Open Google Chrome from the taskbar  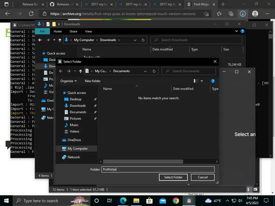tap(176, 201)
